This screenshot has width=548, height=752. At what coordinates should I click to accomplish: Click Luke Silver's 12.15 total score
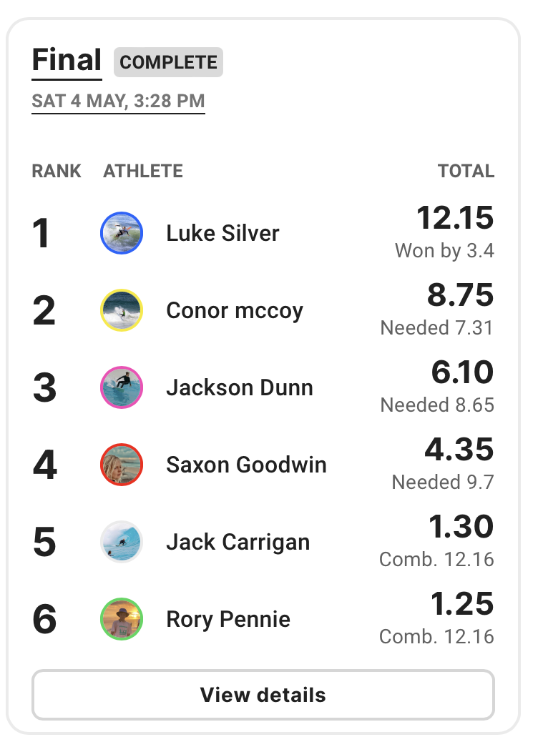click(x=455, y=217)
